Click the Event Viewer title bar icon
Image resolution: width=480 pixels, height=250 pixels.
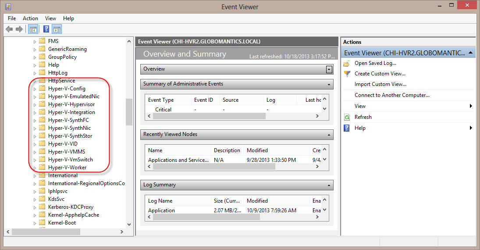[8, 7]
